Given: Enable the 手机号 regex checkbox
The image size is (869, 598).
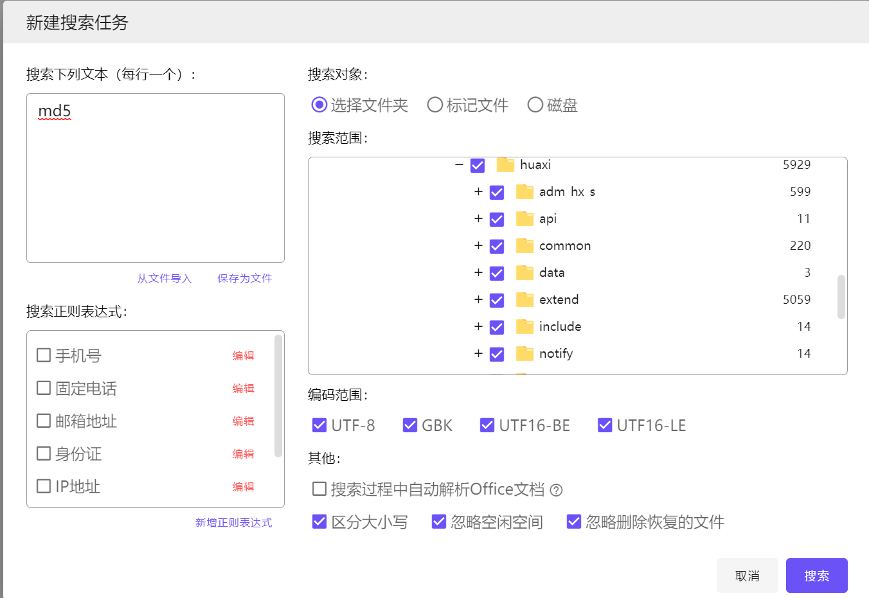Looking at the screenshot, I should 44,355.
